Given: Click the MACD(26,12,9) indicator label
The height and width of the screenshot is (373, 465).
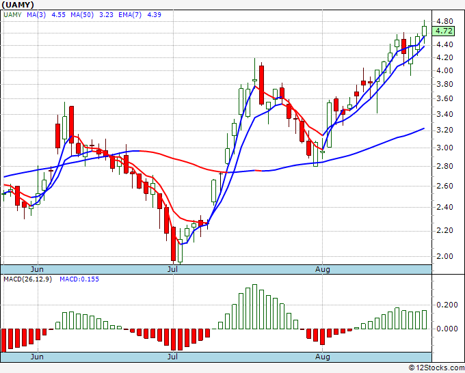Looking at the screenshot, I should point(27,279).
